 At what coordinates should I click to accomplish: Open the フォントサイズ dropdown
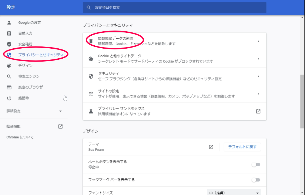pyautogui.click(x=234, y=193)
